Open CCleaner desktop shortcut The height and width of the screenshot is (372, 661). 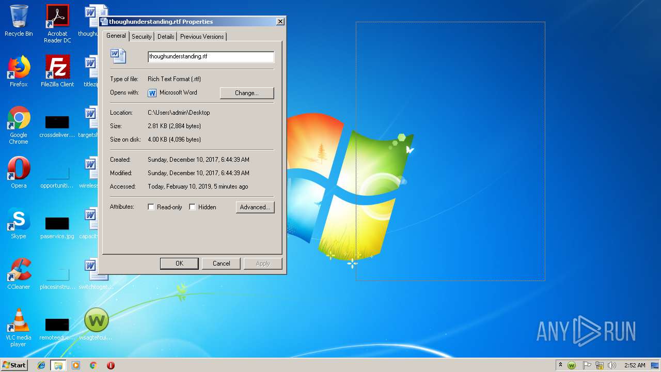[x=19, y=274]
